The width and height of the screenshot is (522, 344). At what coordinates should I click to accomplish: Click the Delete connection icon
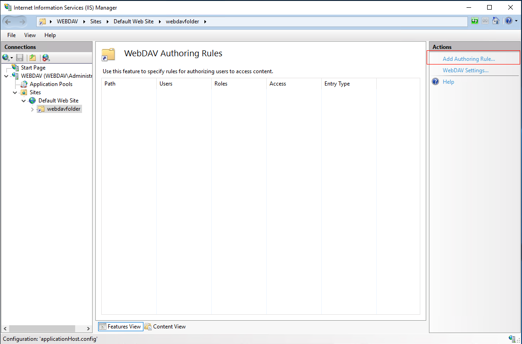point(46,58)
